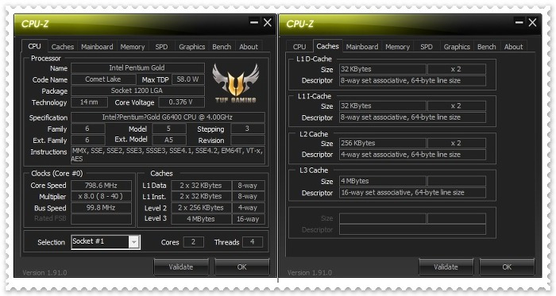
Task: Click the 798.6 MHz core speed value
Action: [x=101, y=186]
